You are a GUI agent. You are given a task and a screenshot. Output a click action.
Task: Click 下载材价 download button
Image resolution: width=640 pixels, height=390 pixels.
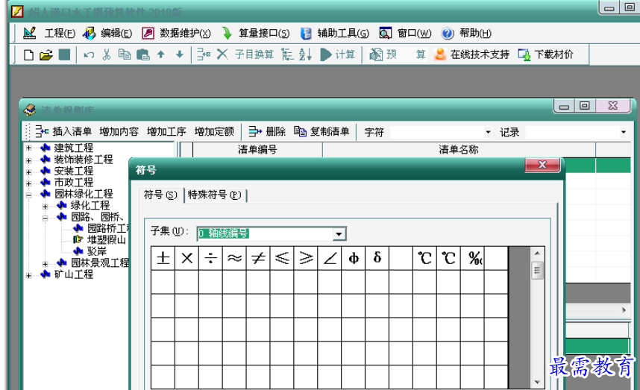point(546,54)
